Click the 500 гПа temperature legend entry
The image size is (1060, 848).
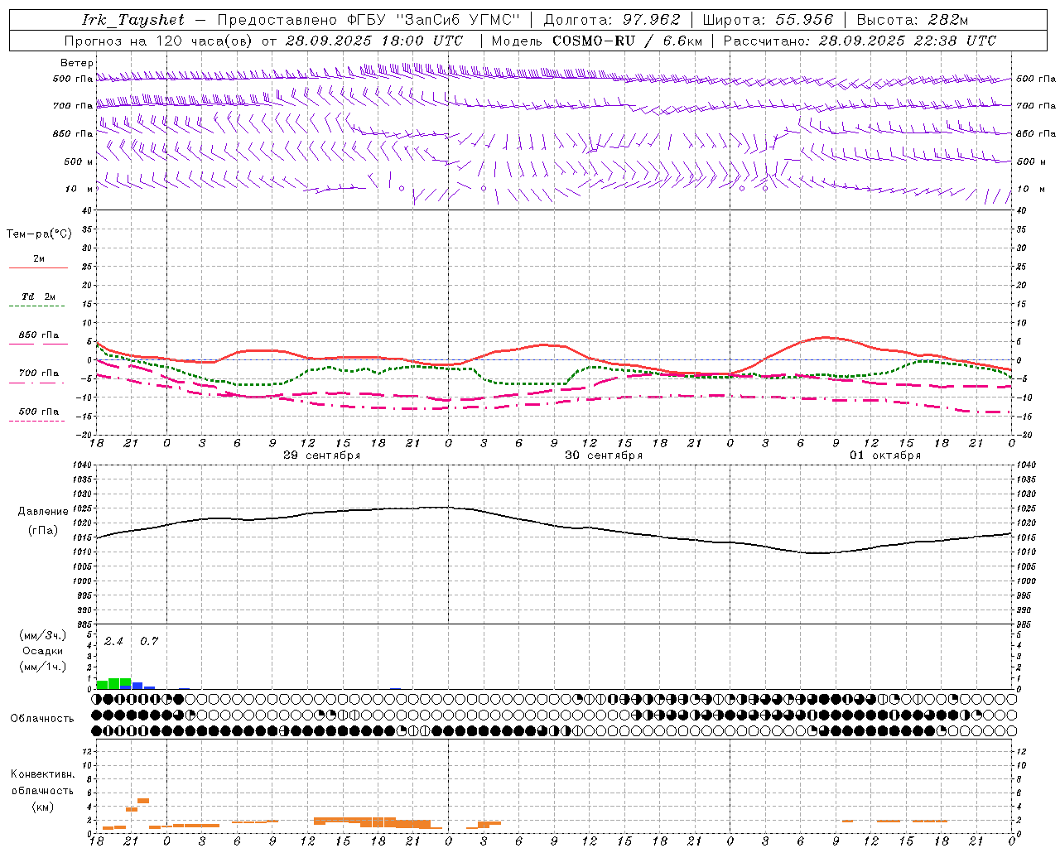click(x=39, y=412)
